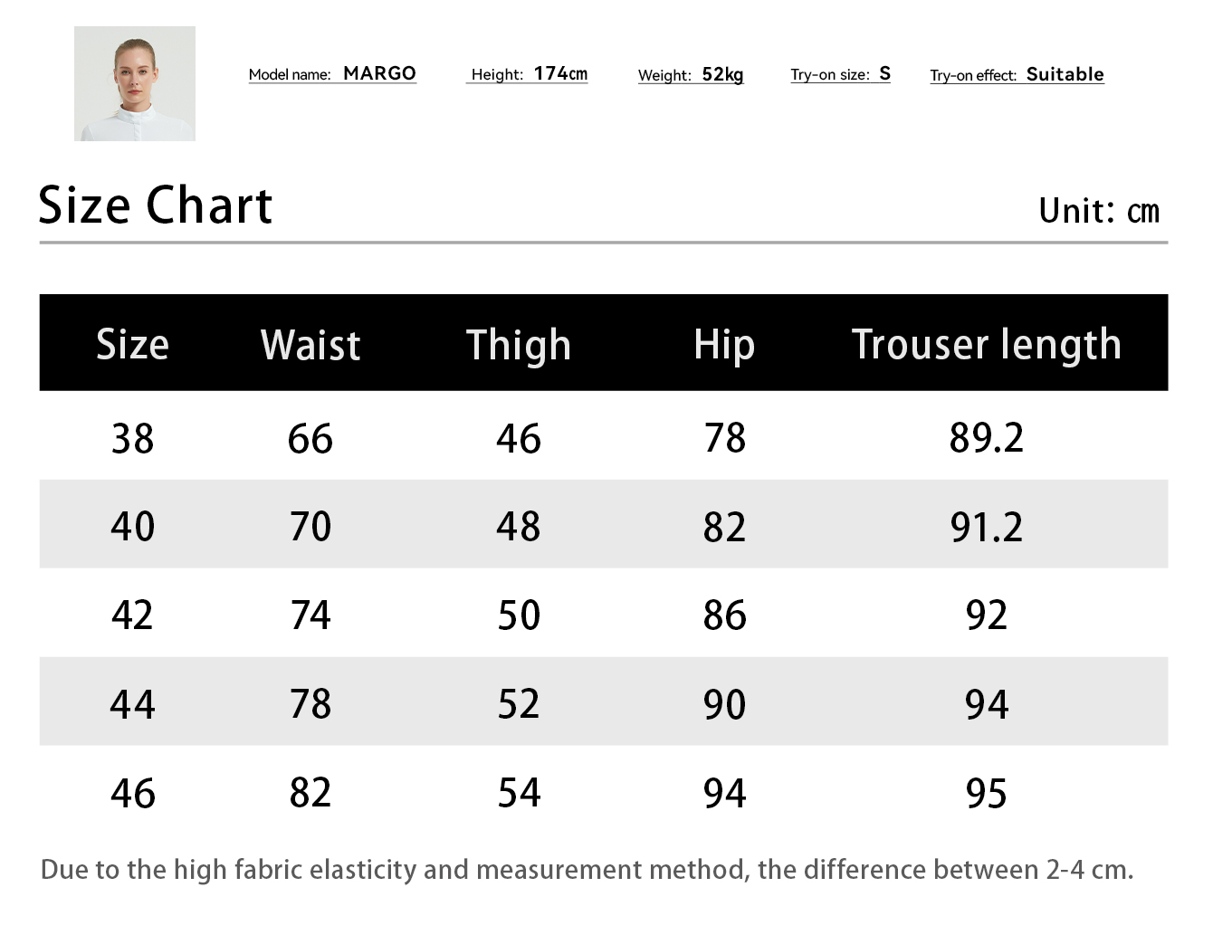Select the size 38 row cell

pos(132,438)
